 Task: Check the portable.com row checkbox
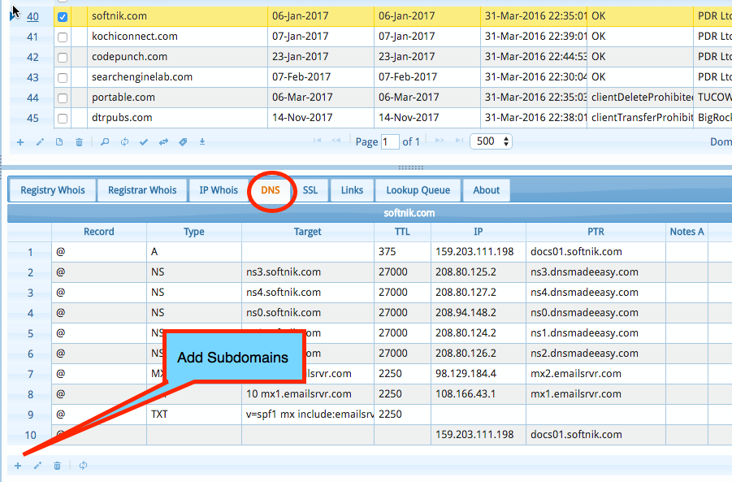click(x=62, y=98)
